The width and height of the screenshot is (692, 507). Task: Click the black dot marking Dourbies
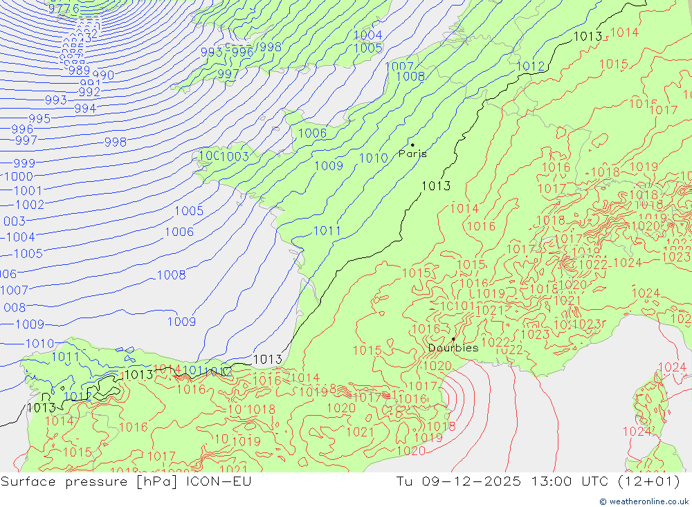[453, 339]
